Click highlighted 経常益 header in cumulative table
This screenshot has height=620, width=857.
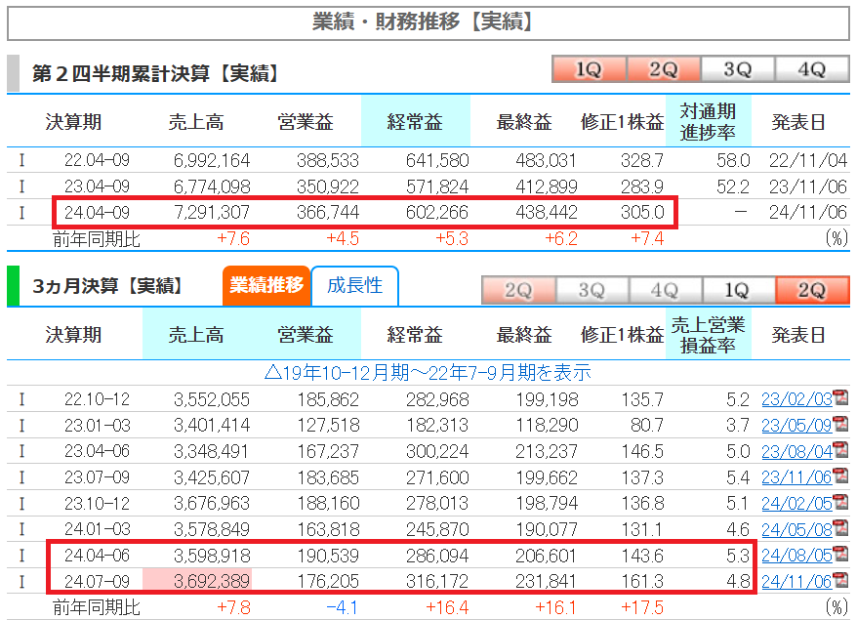click(416, 121)
